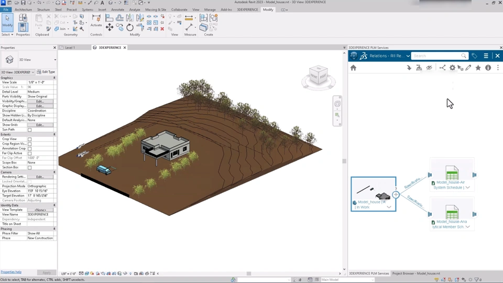Click the plus expander on Model_house node

click(396, 194)
